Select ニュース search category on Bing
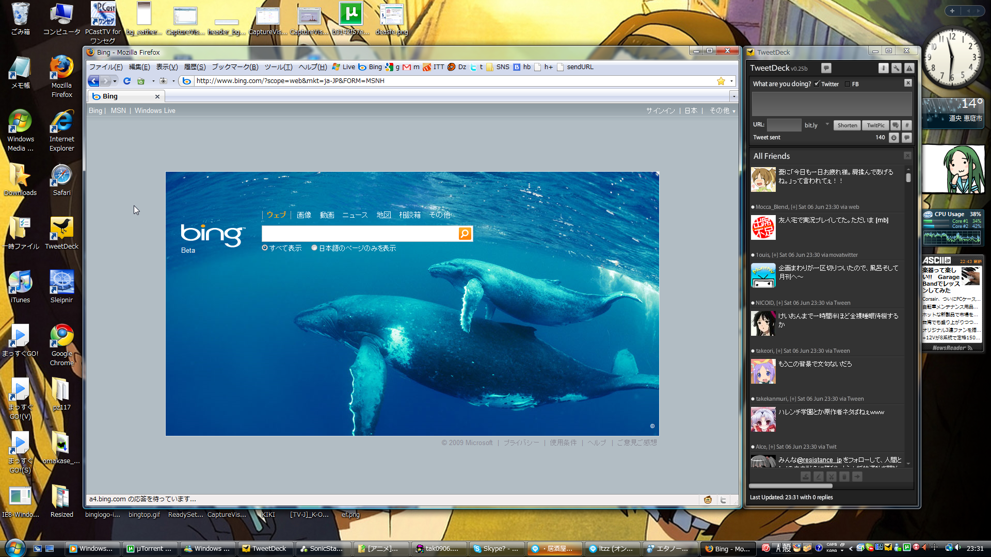The width and height of the screenshot is (991, 557). [355, 215]
